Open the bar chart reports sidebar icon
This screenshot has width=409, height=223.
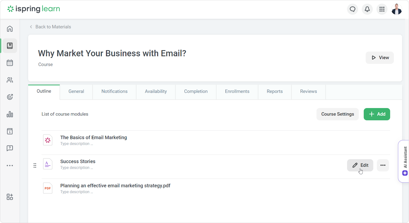click(10, 114)
